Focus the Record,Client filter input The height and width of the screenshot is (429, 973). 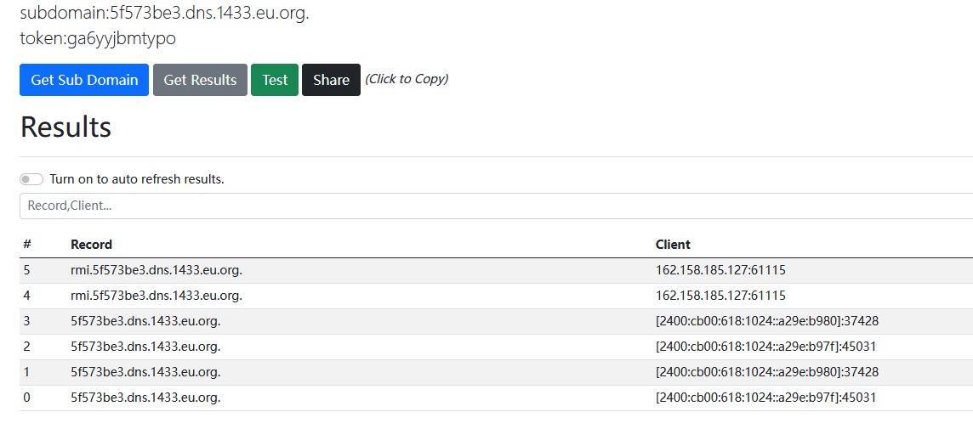click(x=493, y=206)
